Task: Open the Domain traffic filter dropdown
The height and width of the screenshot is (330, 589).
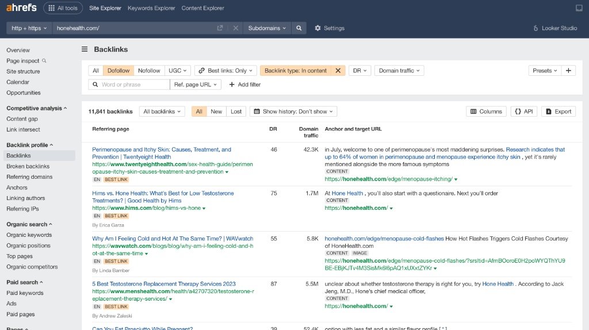Action: (399, 71)
